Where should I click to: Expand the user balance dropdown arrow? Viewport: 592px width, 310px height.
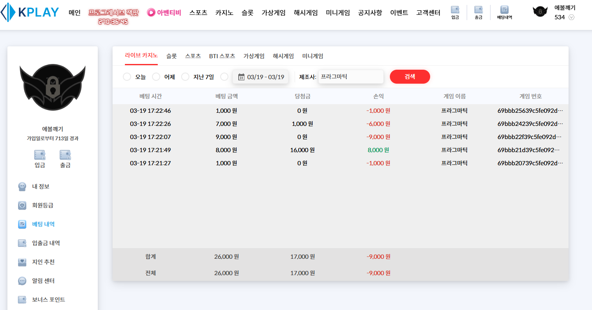(571, 17)
